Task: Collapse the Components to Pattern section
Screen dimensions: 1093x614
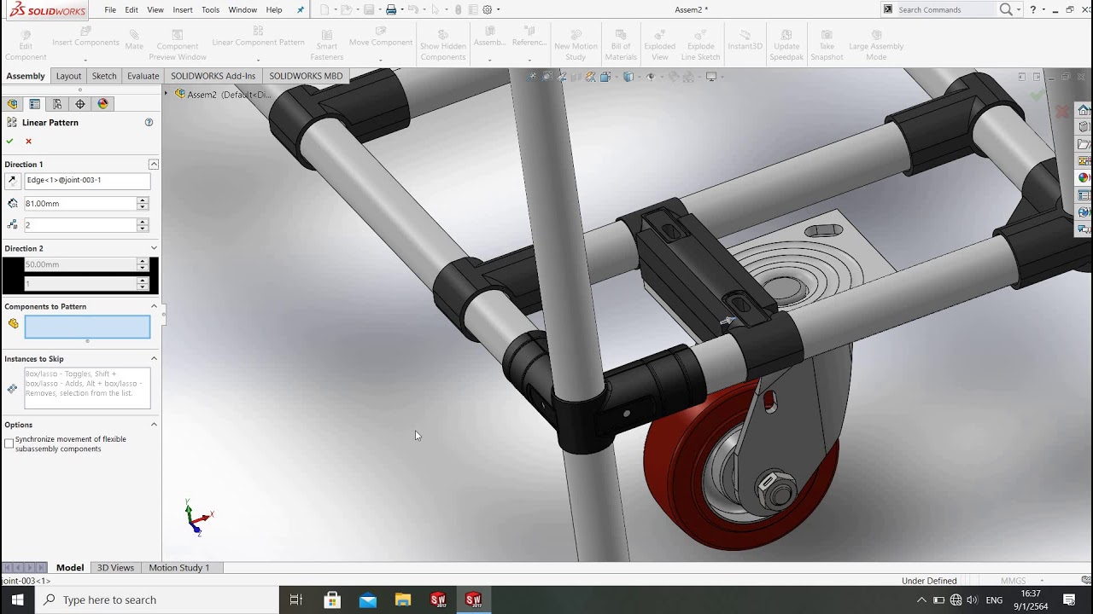Action: pyautogui.click(x=154, y=306)
